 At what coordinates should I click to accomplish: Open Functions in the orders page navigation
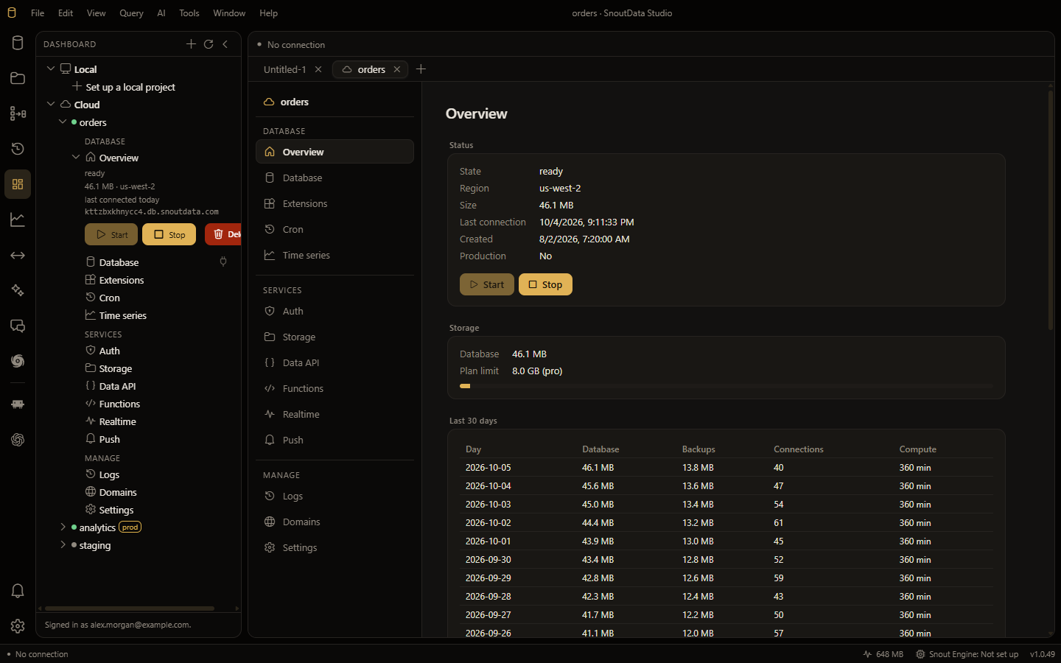pyautogui.click(x=335, y=389)
